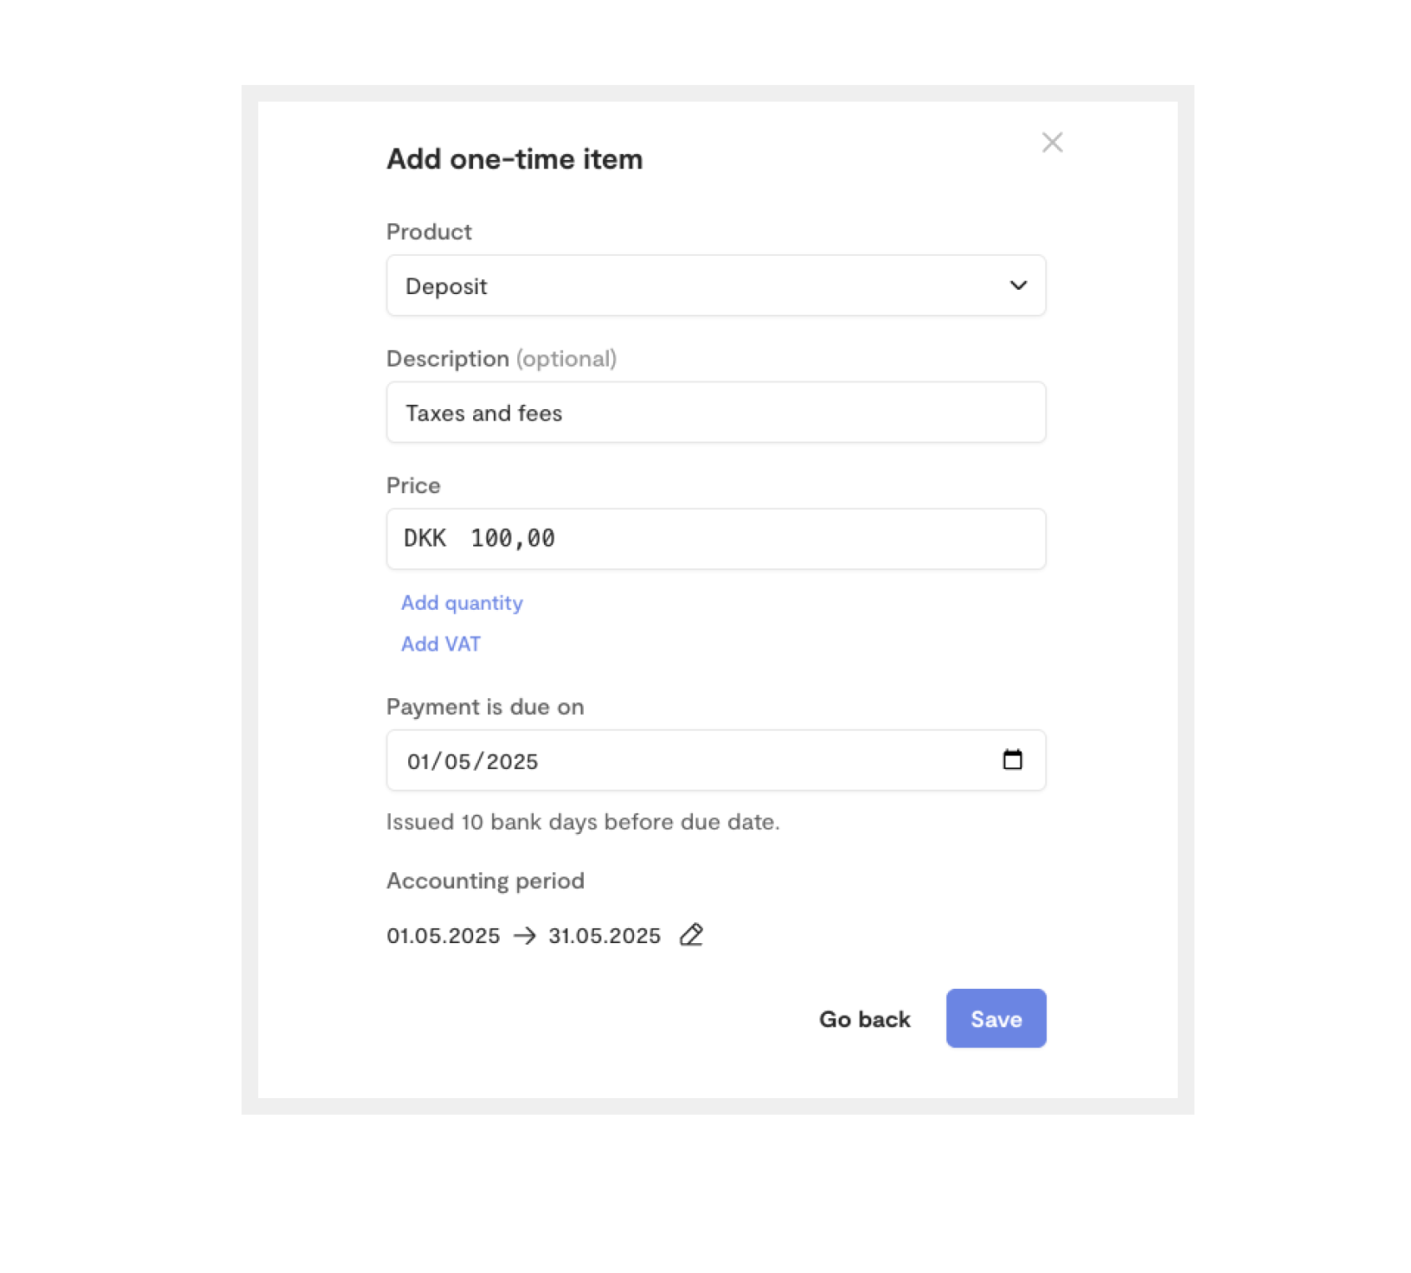This screenshot has width=1411, height=1273.
Task: Click the arrow between accounting period dates
Action: tap(525, 936)
